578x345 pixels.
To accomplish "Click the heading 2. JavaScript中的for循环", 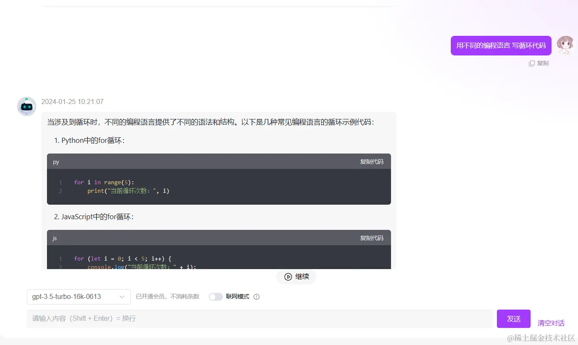I will [94, 217].
